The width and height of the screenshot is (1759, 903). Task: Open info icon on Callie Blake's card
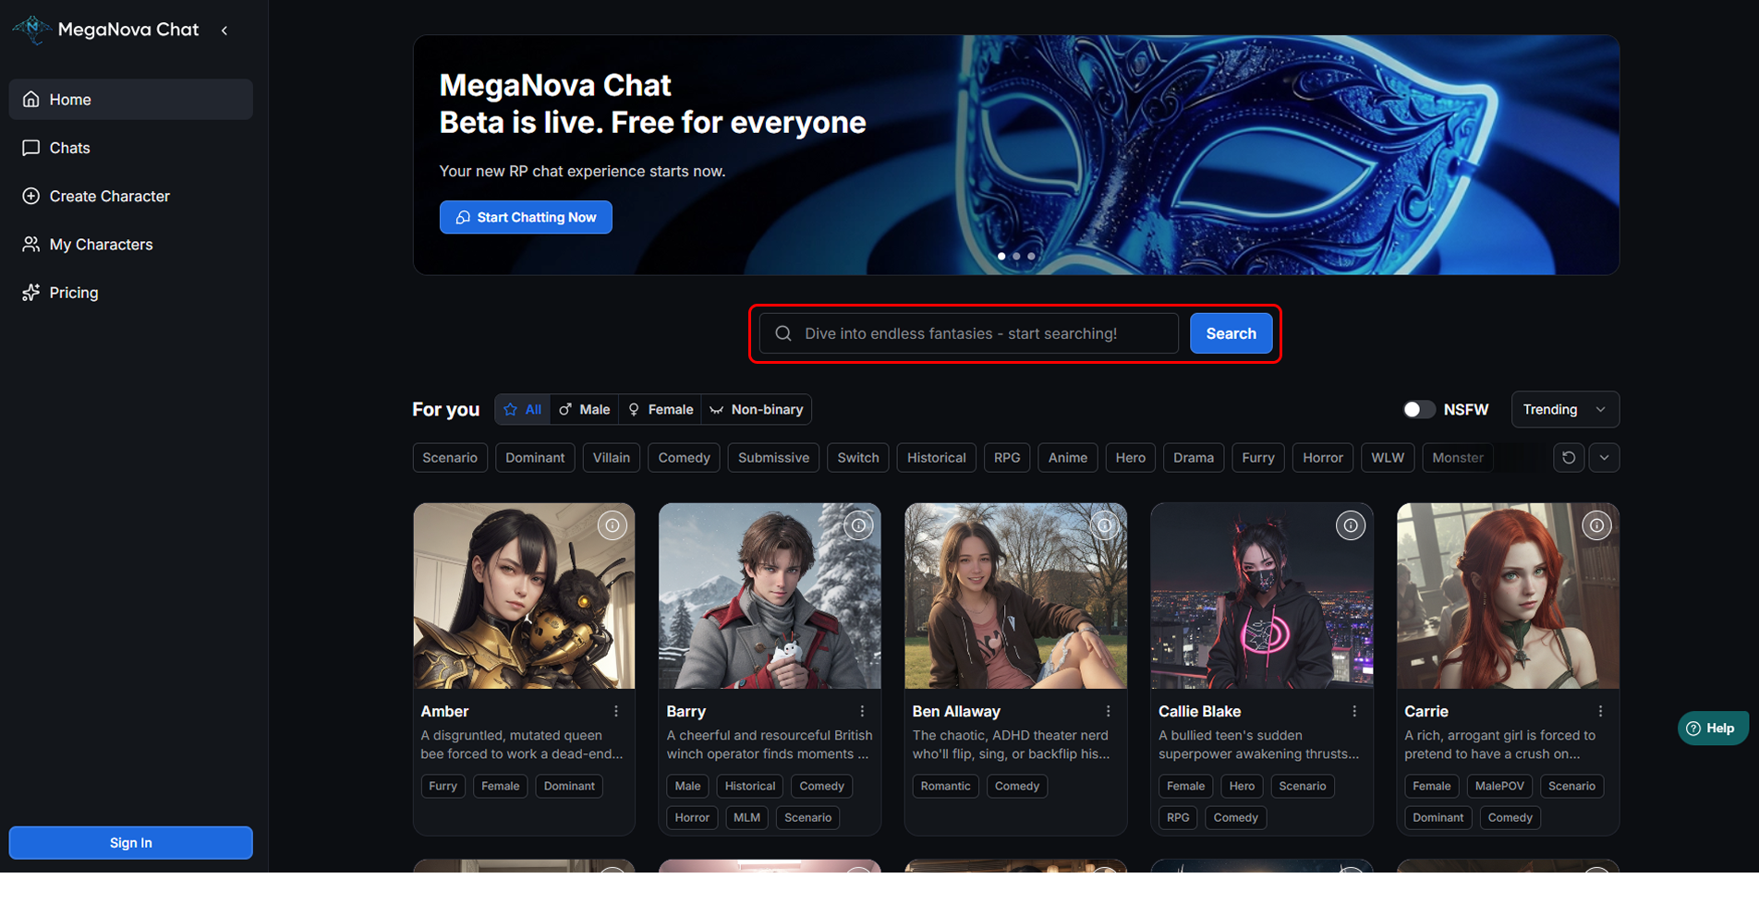(x=1350, y=525)
